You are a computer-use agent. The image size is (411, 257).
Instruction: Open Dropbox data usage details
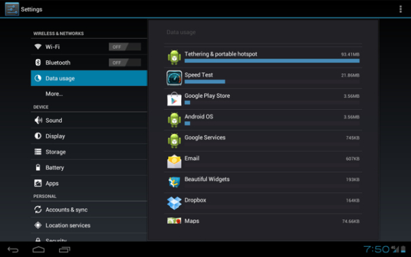tap(263, 203)
